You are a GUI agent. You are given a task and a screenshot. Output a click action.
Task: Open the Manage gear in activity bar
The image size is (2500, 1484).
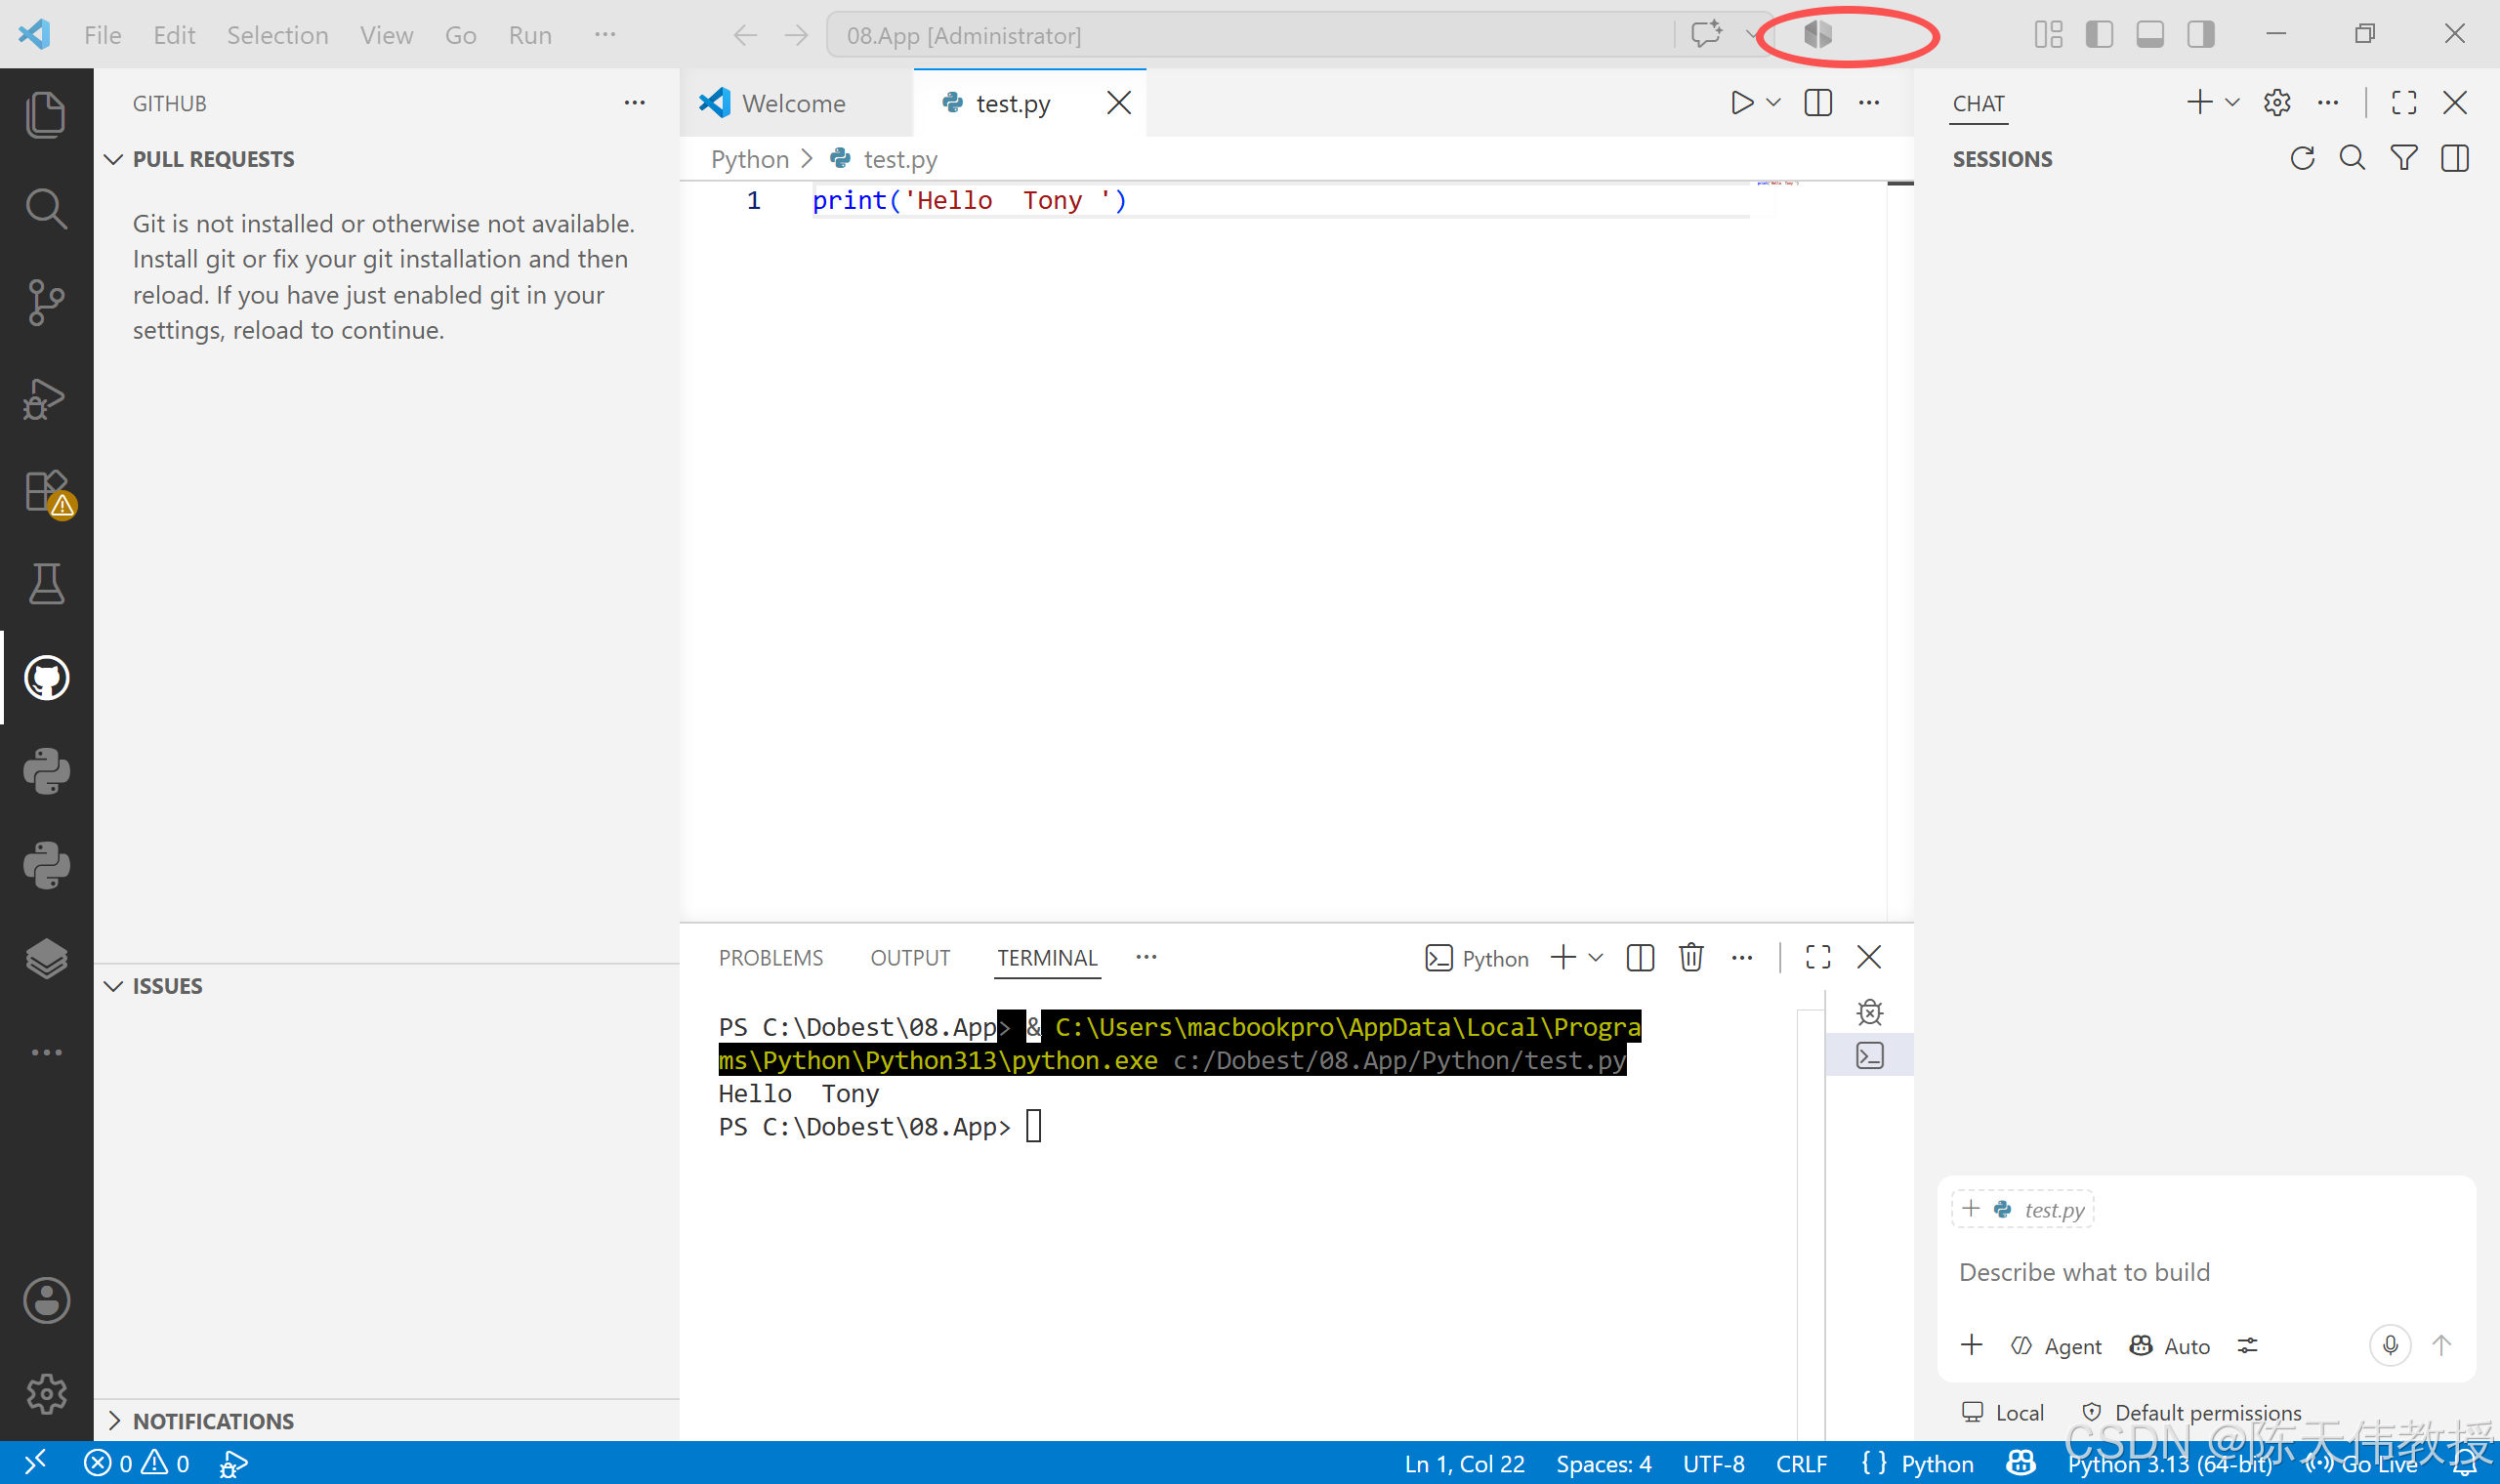tap(46, 1393)
